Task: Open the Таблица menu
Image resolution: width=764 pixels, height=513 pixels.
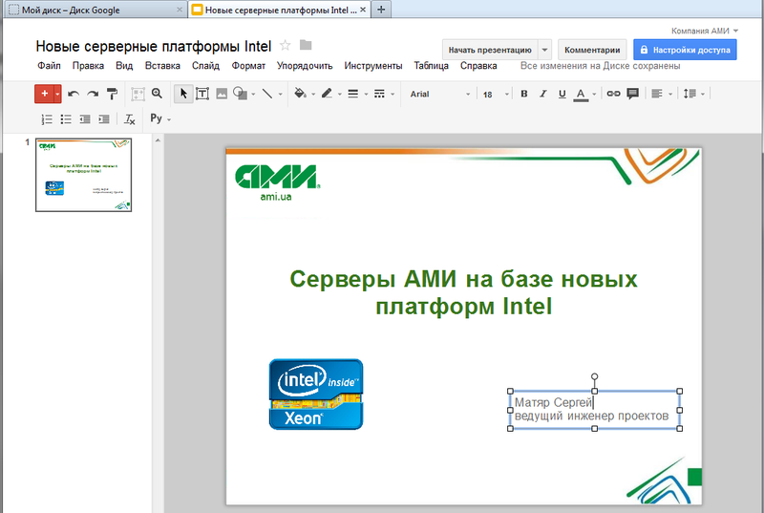Action: pos(432,66)
